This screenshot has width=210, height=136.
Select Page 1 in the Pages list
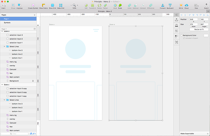click(6, 19)
